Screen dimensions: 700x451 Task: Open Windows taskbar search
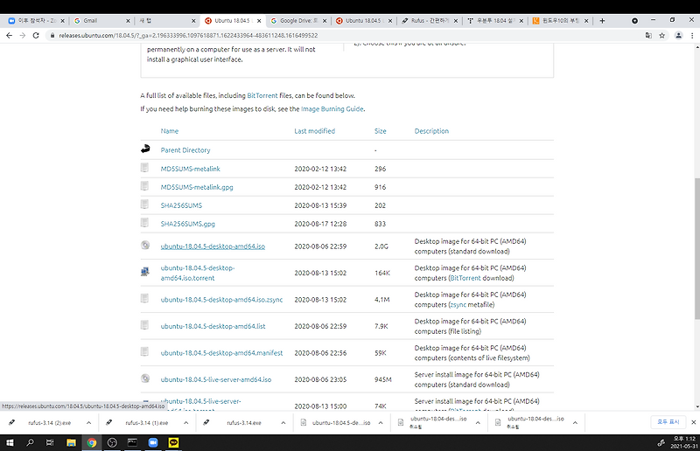30,442
